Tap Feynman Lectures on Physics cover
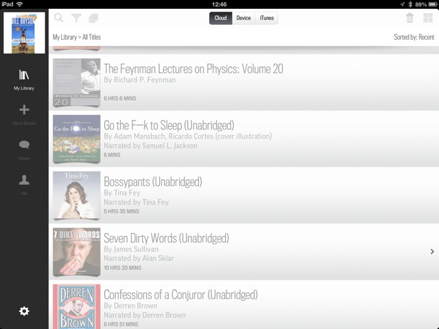439x329 pixels. pyautogui.click(x=77, y=82)
